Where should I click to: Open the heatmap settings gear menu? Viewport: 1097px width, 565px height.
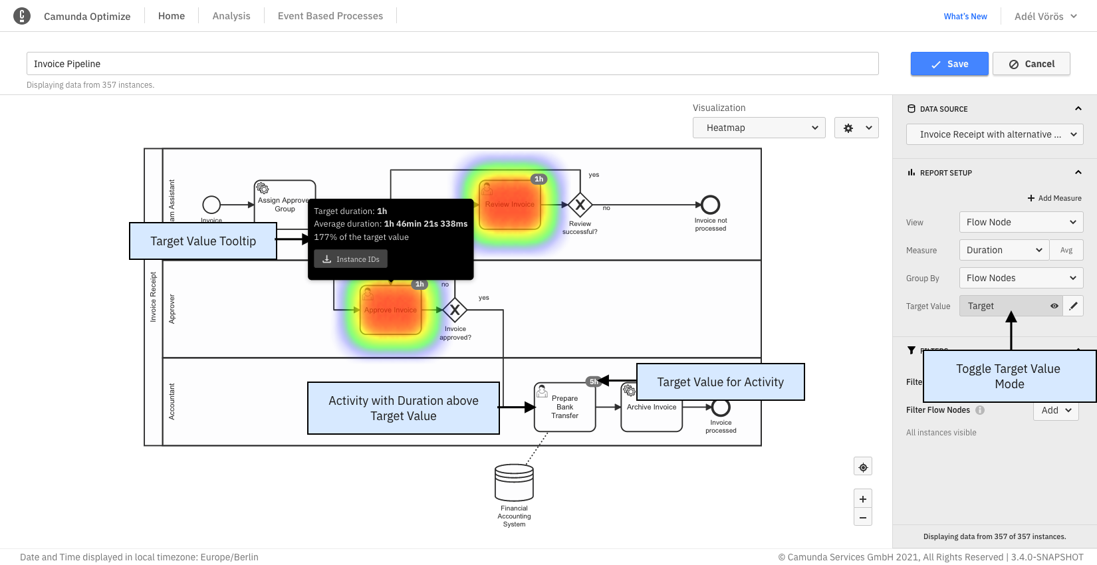coord(856,128)
